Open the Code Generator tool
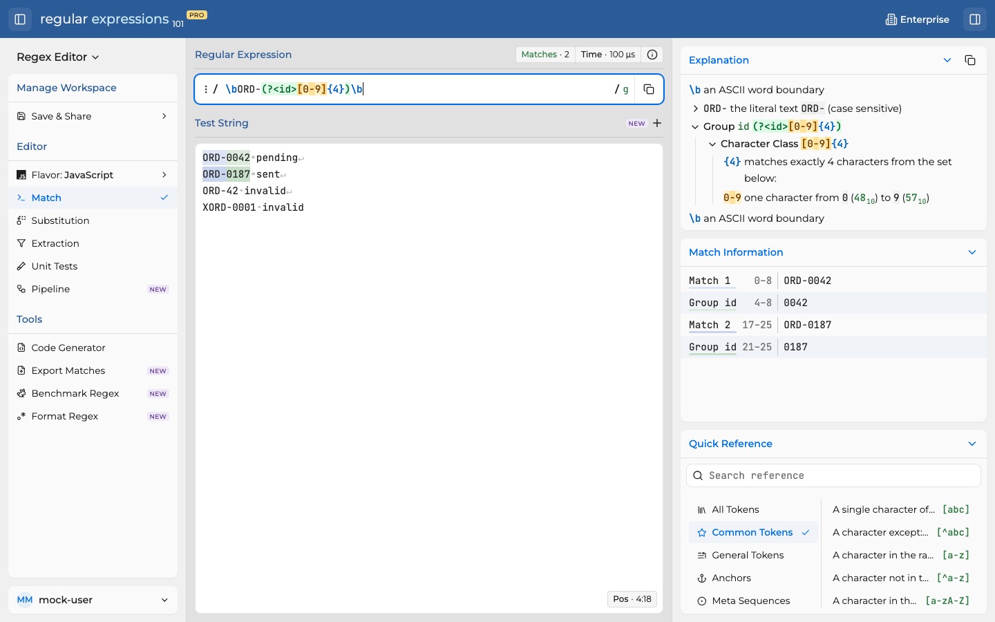This screenshot has height=622, width=995. (93, 348)
